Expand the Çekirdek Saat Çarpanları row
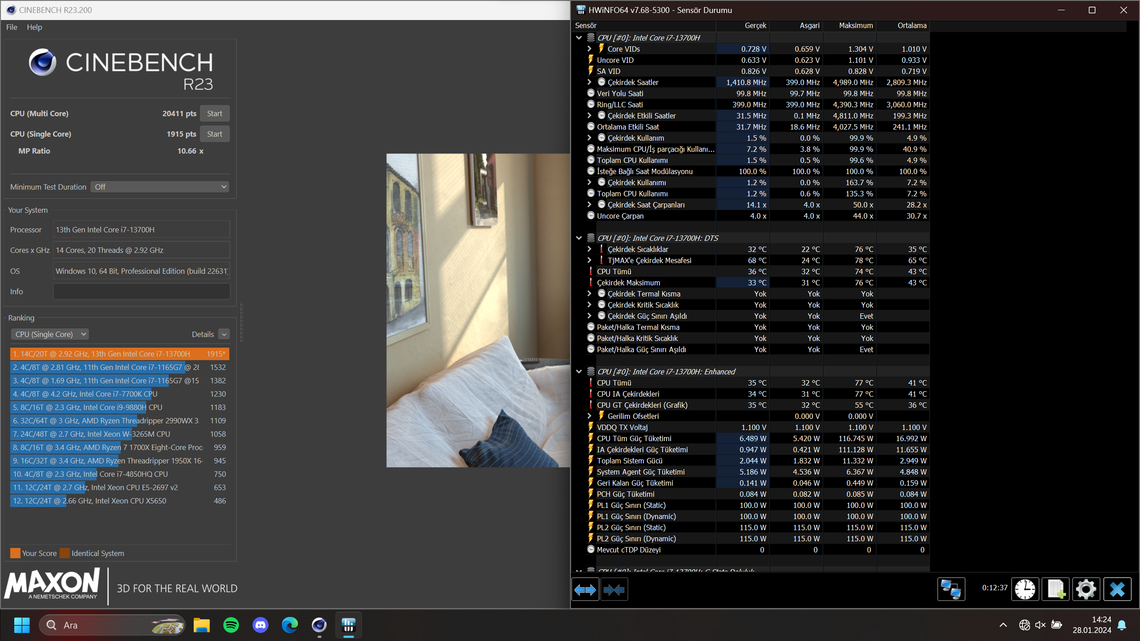This screenshot has height=641, width=1140. (590, 205)
